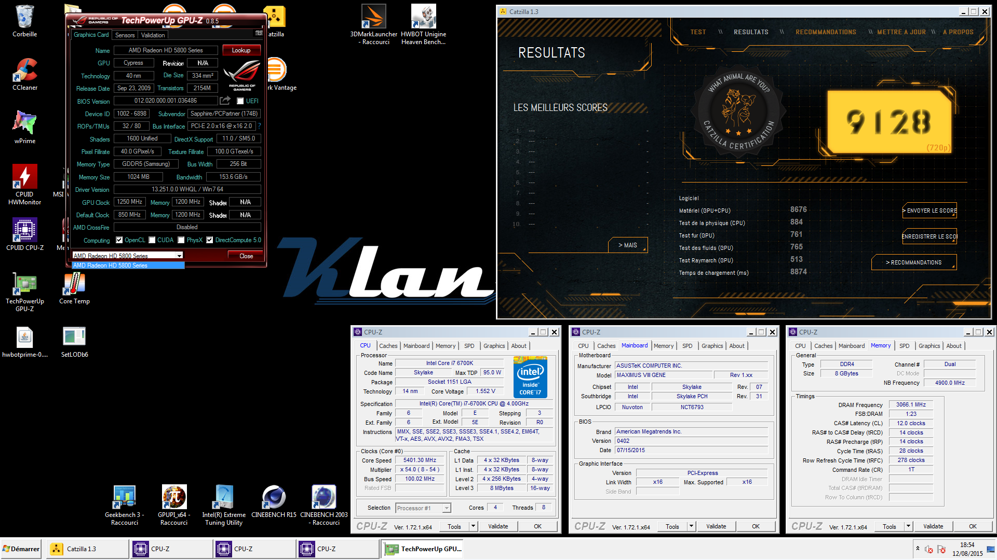The width and height of the screenshot is (997, 560).
Task: Open Graphics tab in Memory CPU-Z window
Action: 929,346
